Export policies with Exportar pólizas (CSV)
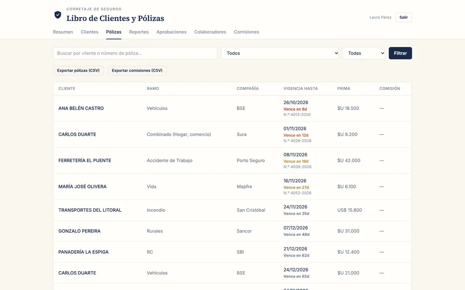 tap(78, 71)
